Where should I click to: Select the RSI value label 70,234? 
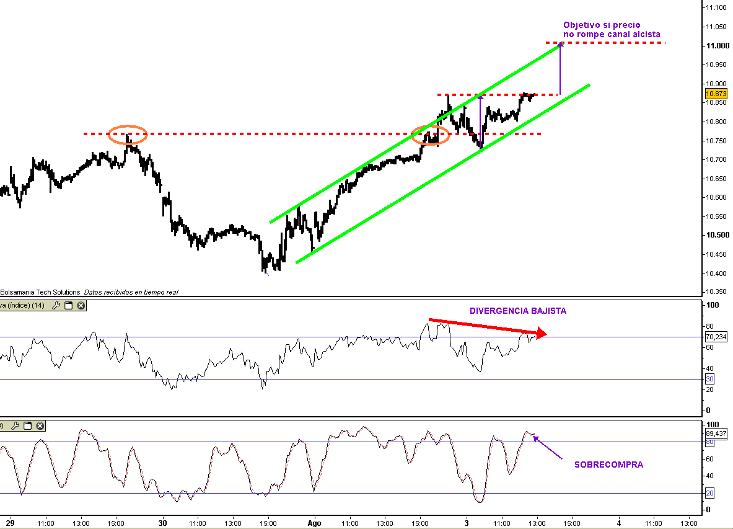(716, 337)
